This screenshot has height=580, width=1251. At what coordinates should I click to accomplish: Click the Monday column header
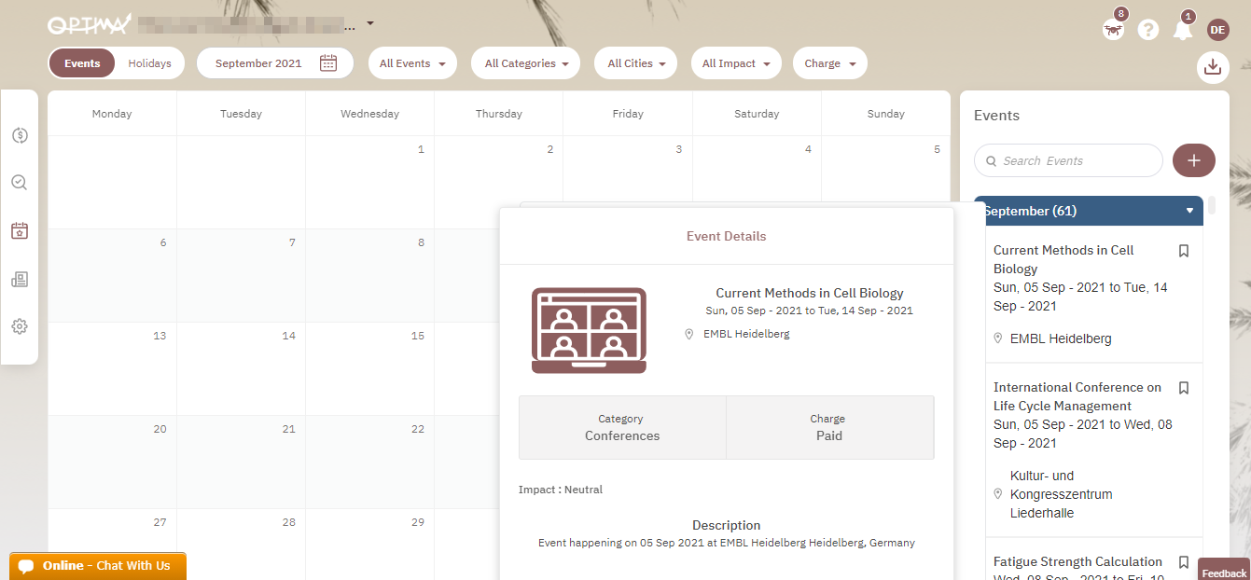[x=112, y=114]
